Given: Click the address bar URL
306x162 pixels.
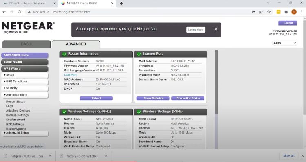Looking at the screenshot, I should (x=72, y=12).
